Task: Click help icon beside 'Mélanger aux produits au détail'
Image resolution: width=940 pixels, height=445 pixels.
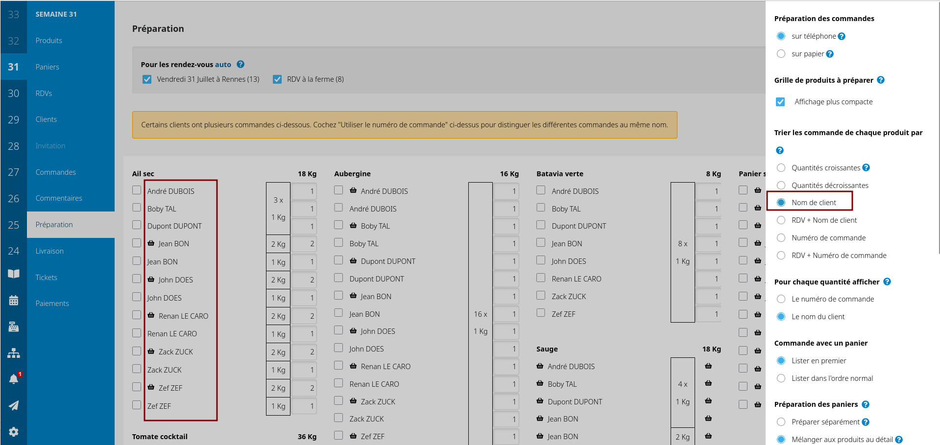Action: pos(899,440)
